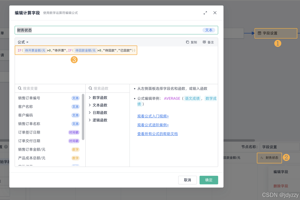The width and height of the screenshot is (300, 200).
Task: Open the 备注 note button
Action: [208, 42]
